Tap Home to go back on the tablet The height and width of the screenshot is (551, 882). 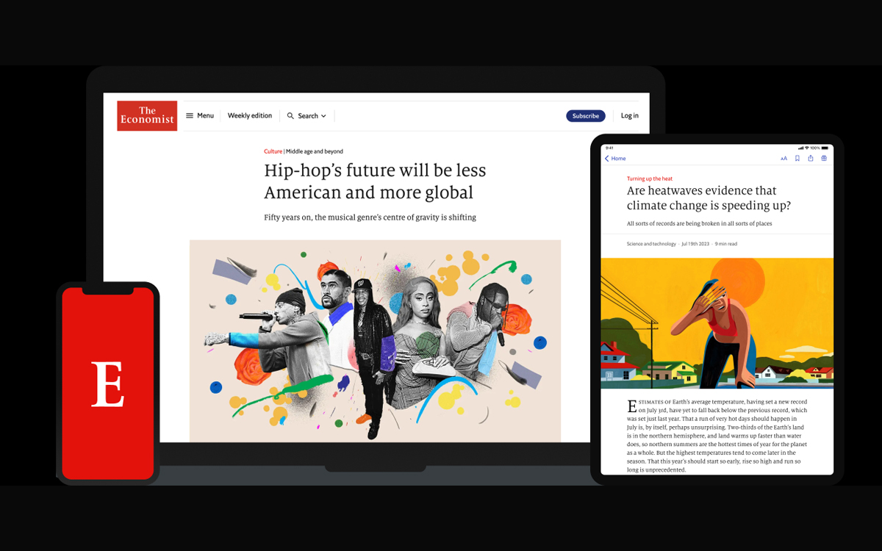coord(617,158)
